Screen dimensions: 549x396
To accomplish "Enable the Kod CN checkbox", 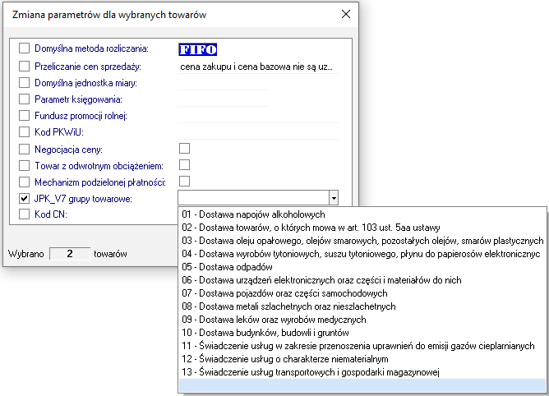I will point(24,214).
